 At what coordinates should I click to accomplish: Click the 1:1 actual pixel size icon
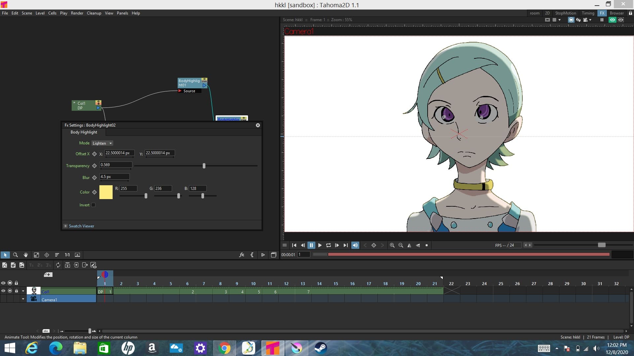(67, 255)
